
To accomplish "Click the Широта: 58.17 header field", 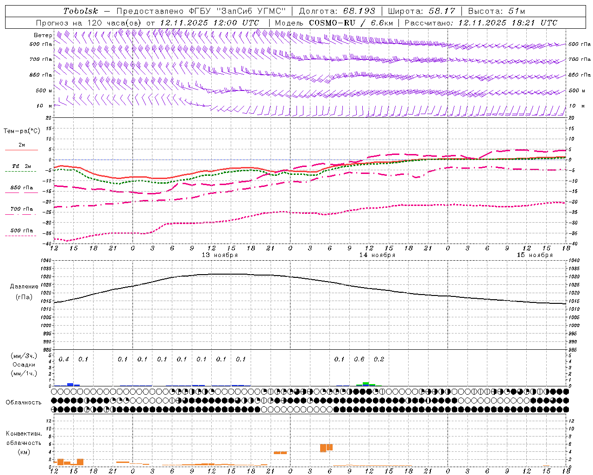I will pyautogui.click(x=422, y=11).
